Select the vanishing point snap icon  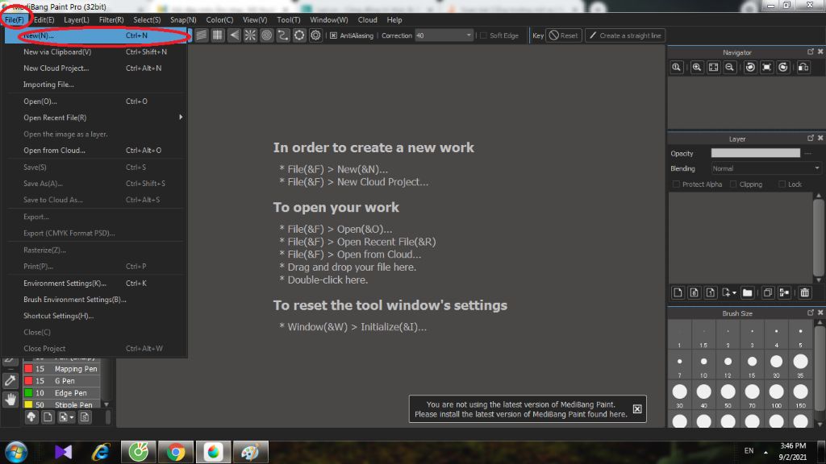coord(234,35)
